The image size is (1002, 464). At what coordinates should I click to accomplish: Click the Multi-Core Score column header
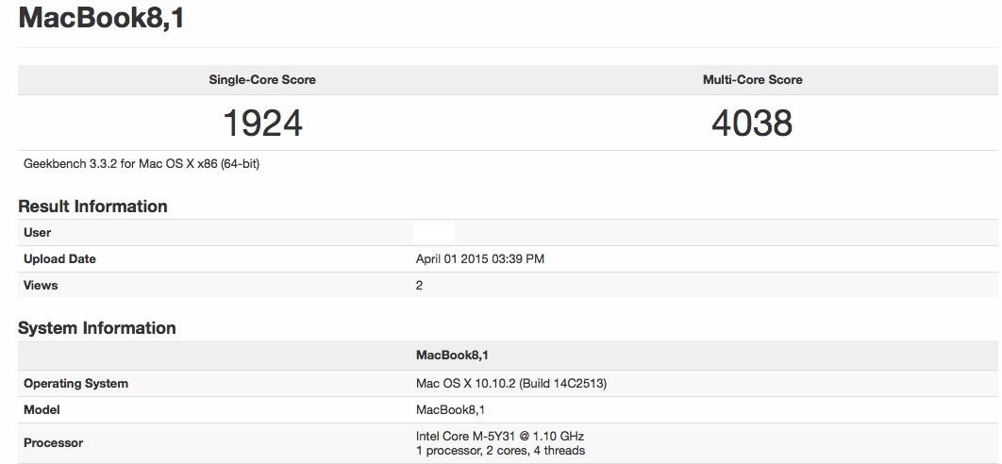752,80
